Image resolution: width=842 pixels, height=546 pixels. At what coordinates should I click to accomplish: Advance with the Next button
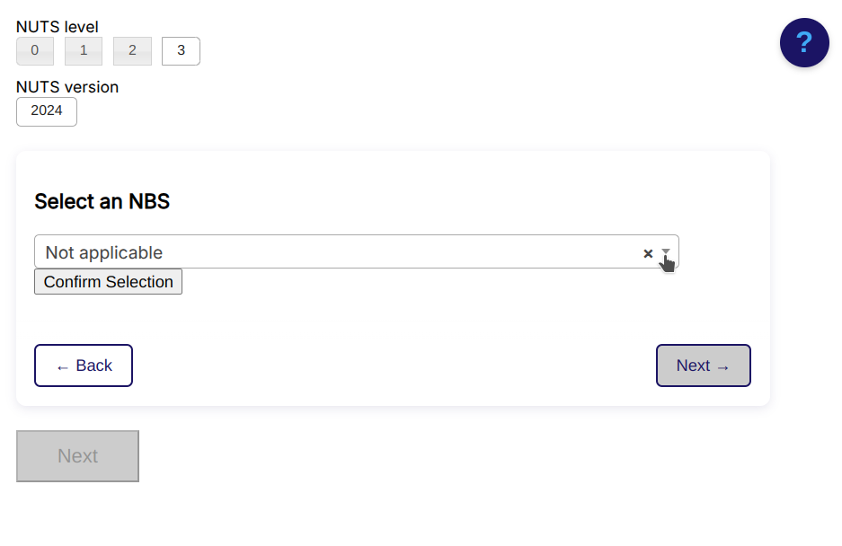pos(703,365)
